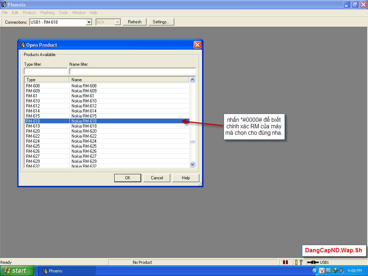Select the RM-614 row
The width and height of the screenshot is (368, 276).
coord(107,111)
